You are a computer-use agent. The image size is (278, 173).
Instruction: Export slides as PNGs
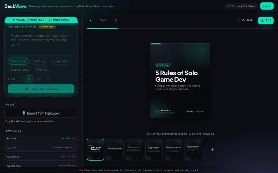click(247, 20)
